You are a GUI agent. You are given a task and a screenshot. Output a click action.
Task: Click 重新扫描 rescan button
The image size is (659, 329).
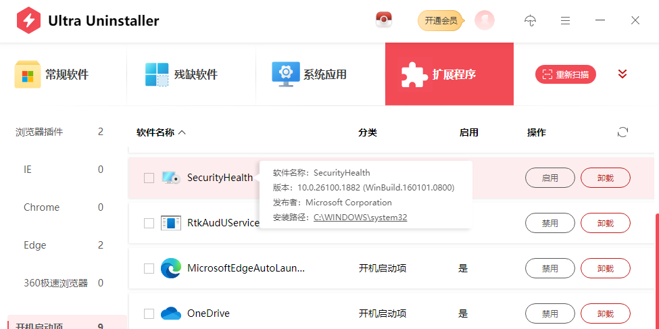pyautogui.click(x=565, y=74)
